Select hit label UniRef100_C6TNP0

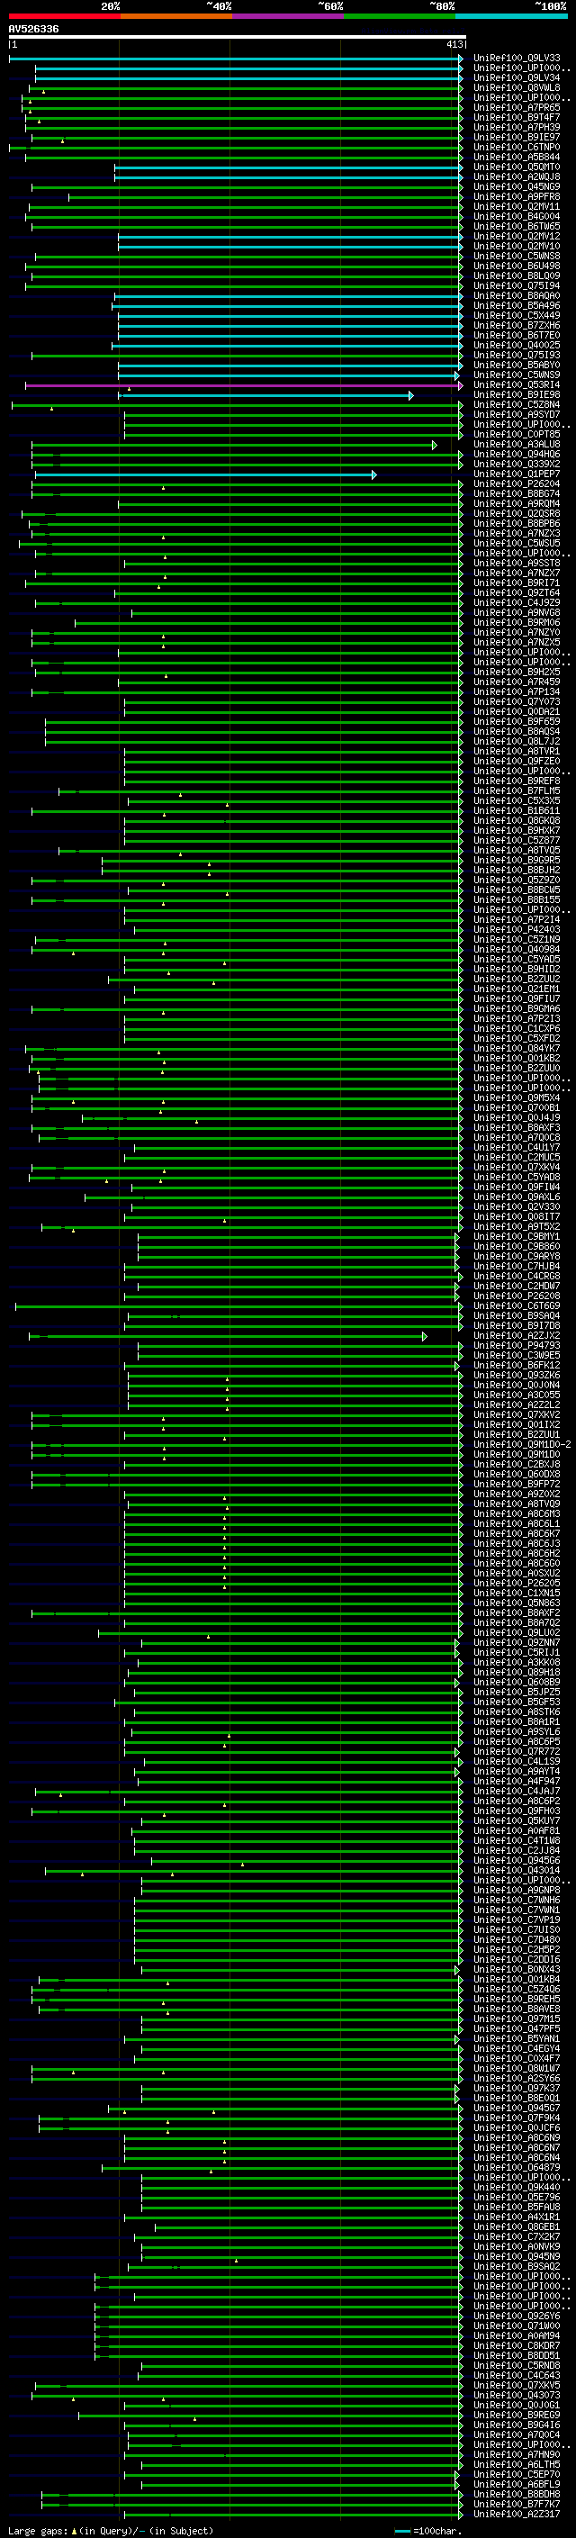(x=517, y=147)
